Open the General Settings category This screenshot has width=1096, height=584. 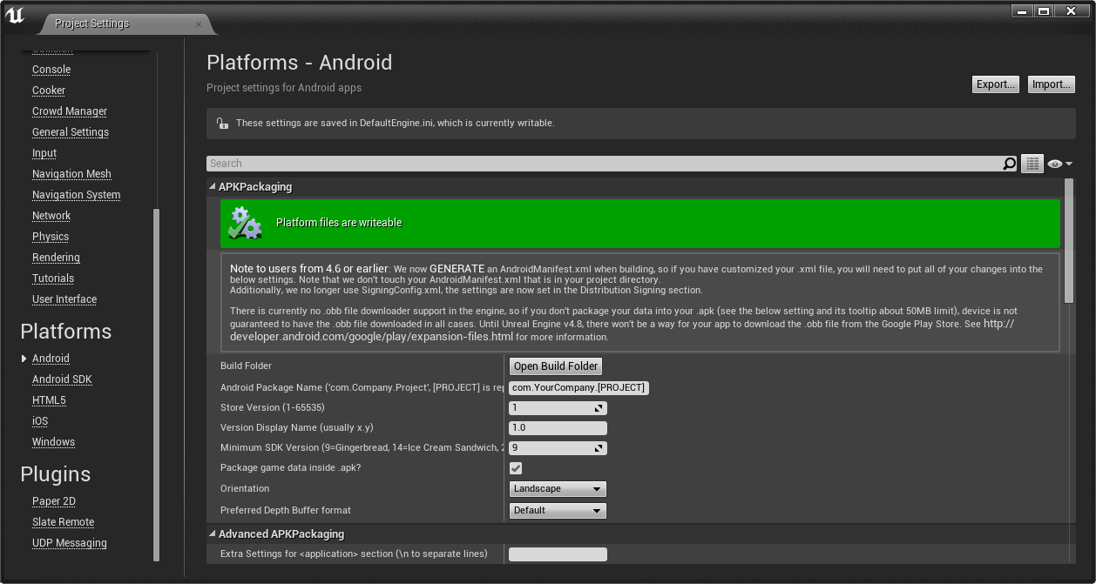tap(71, 132)
